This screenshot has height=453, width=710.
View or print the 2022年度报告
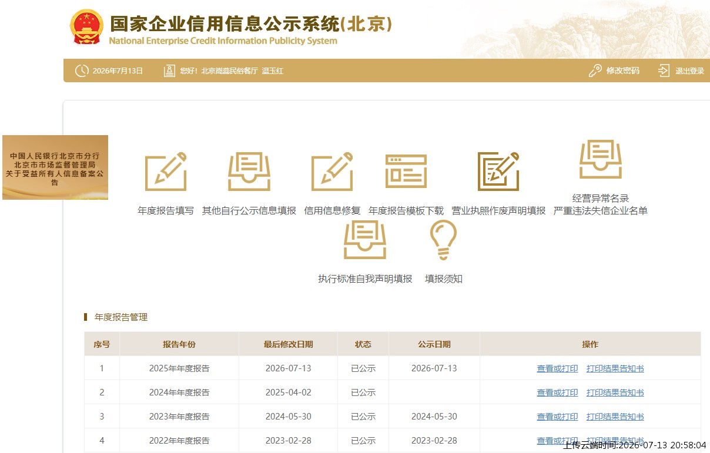(x=557, y=441)
